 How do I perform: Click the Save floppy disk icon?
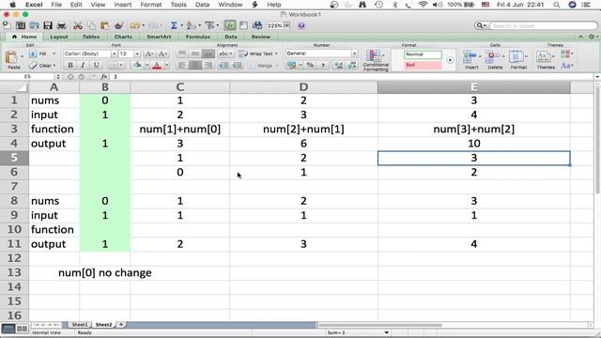(48, 25)
